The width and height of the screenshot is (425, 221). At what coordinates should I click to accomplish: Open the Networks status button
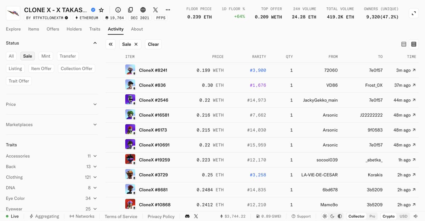tap(82, 216)
